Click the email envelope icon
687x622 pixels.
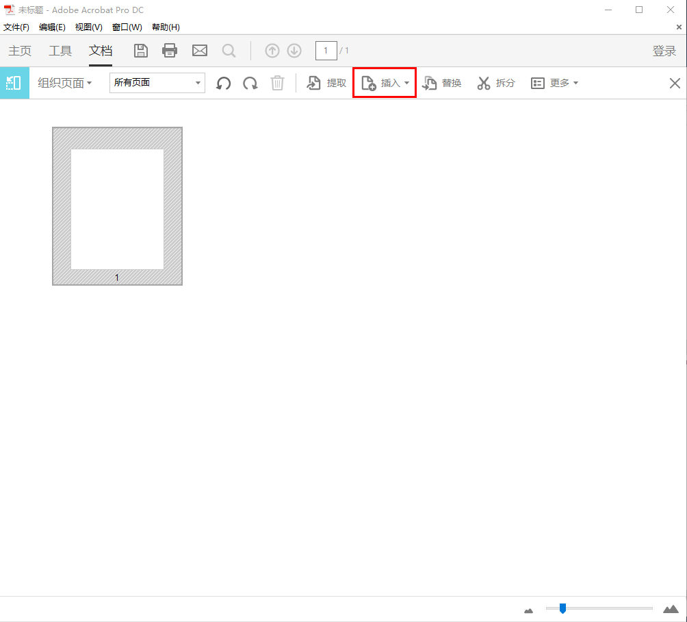200,51
